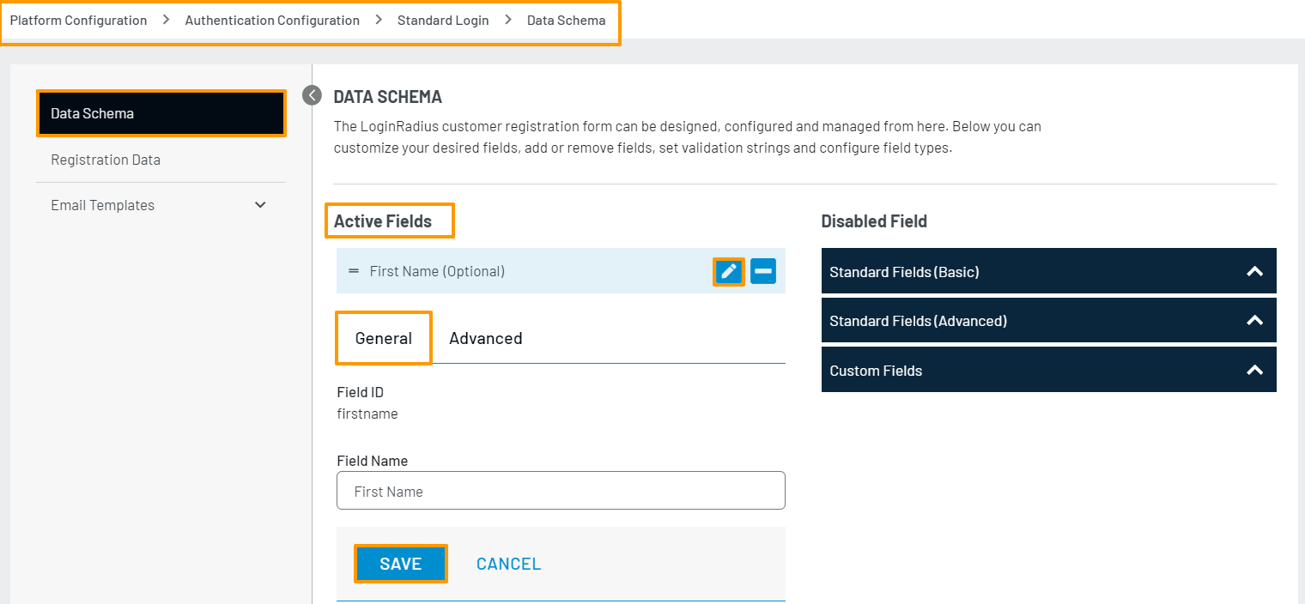1305x604 pixels.
Task: Go to Platform Configuration breadcrumb
Action: tap(78, 20)
